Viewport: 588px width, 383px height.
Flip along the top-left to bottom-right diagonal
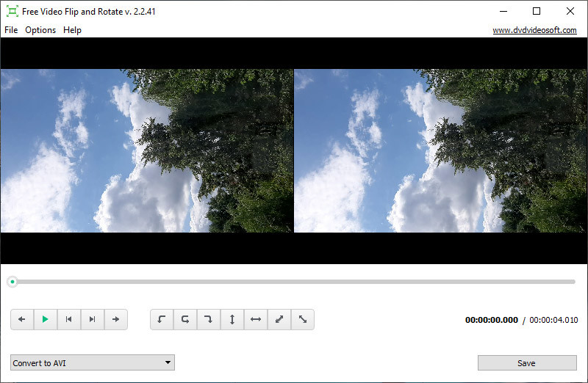click(x=303, y=319)
